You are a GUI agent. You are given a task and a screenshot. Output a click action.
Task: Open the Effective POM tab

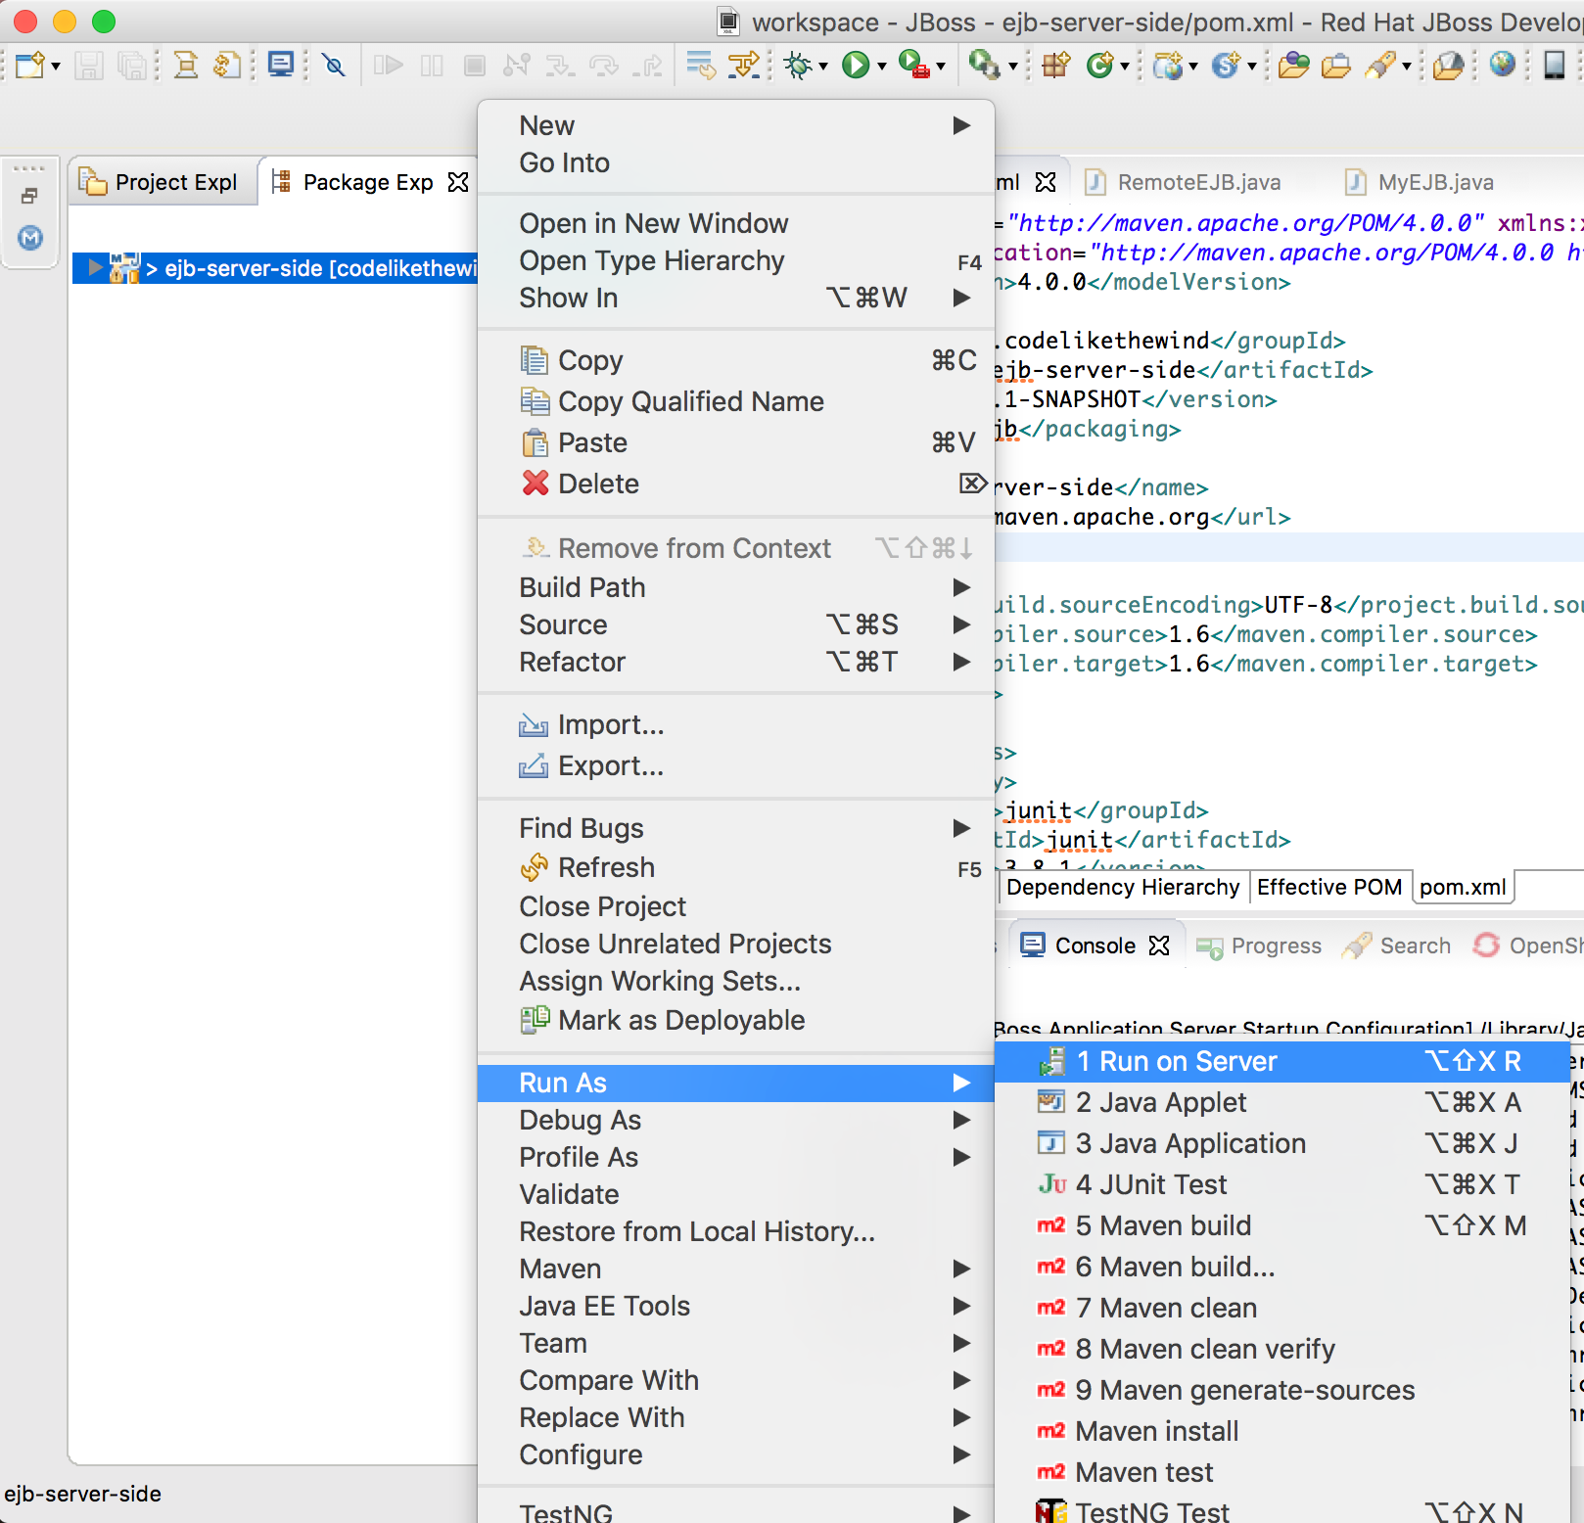point(1329,888)
